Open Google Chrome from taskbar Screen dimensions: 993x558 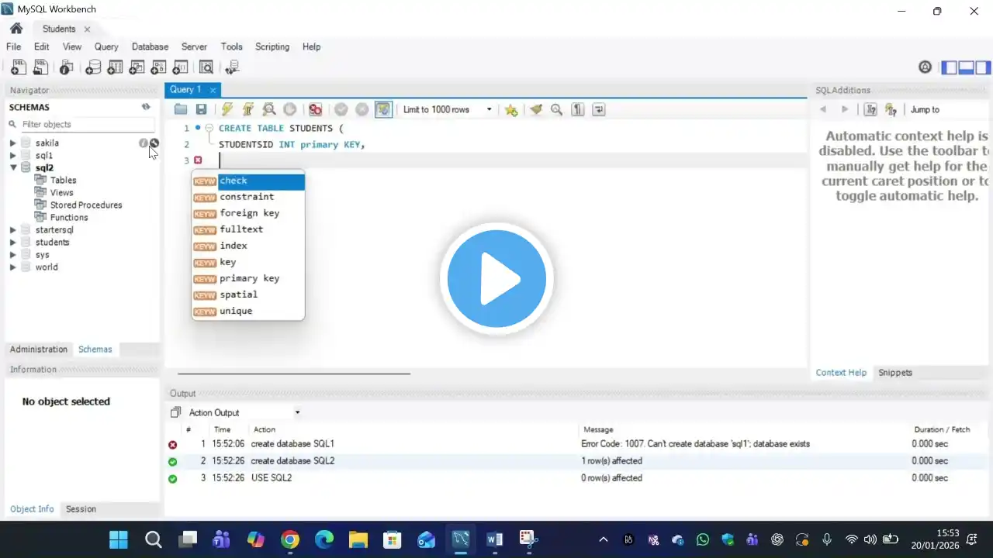point(290,539)
